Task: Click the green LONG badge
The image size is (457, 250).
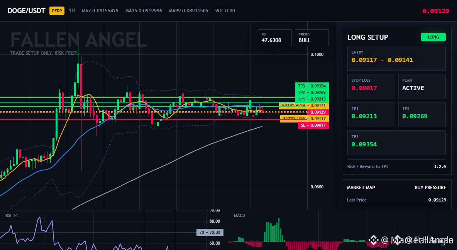Action: pyautogui.click(x=433, y=37)
